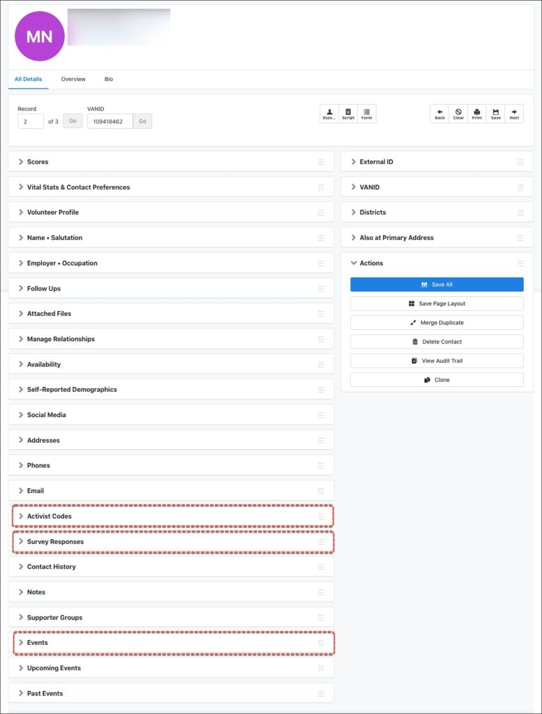Grab the Actions panel drag handle

520,264
